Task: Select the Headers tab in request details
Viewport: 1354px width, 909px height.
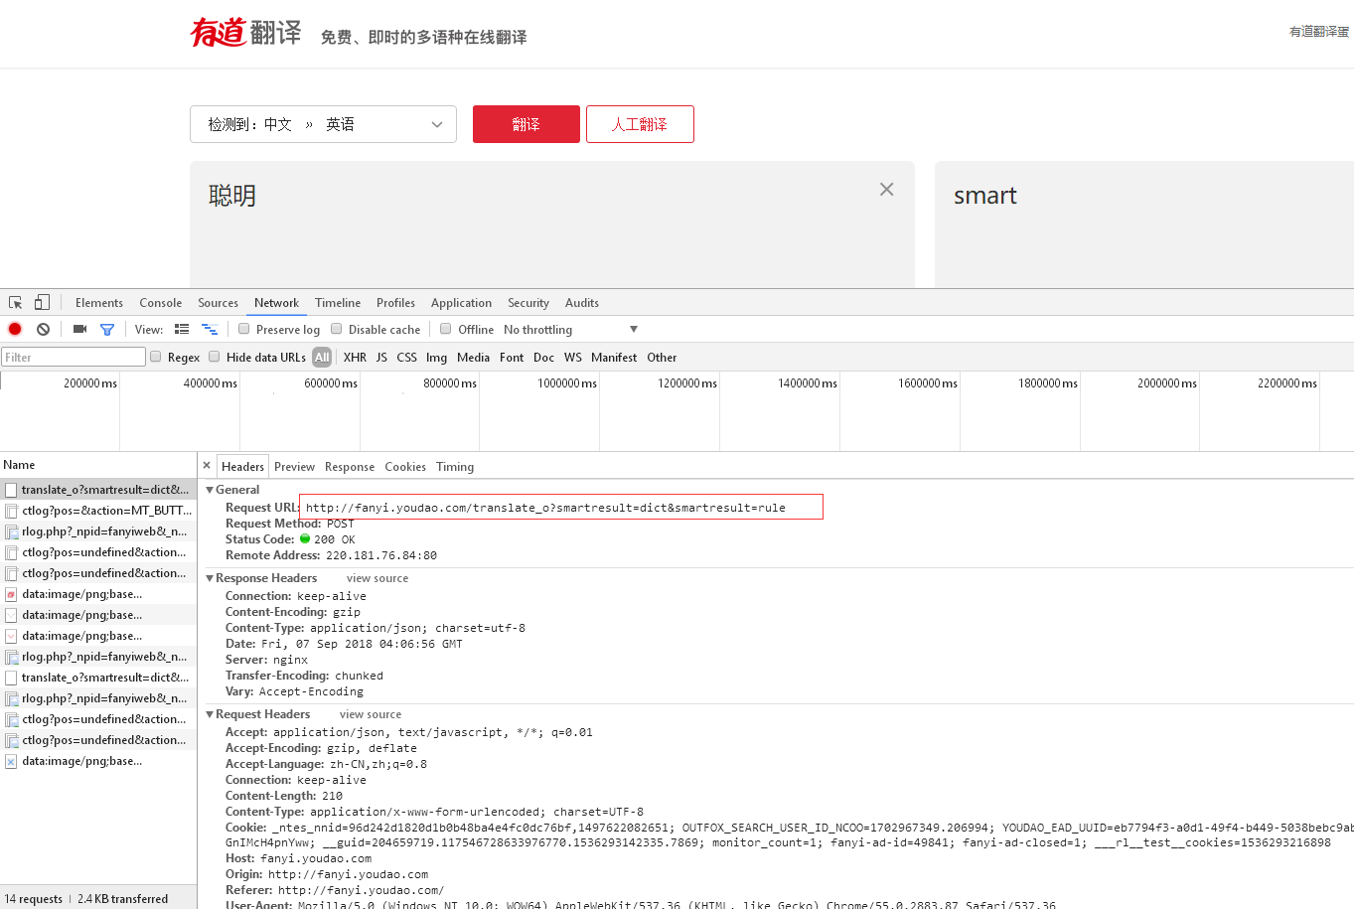Action: click(x=242, y=467)
